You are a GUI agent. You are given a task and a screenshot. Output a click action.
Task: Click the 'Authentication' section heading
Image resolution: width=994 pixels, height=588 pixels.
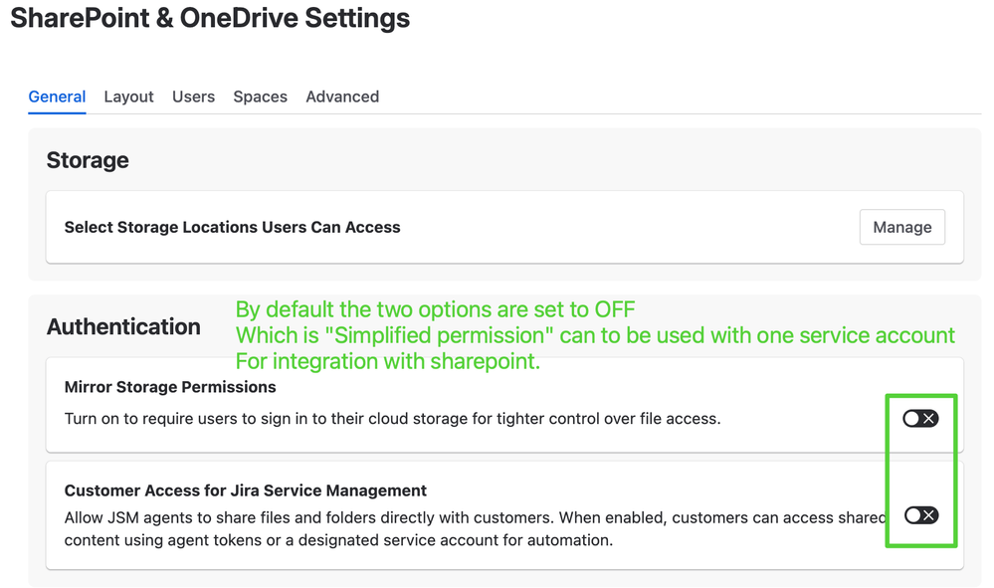(x=123, y=327)
